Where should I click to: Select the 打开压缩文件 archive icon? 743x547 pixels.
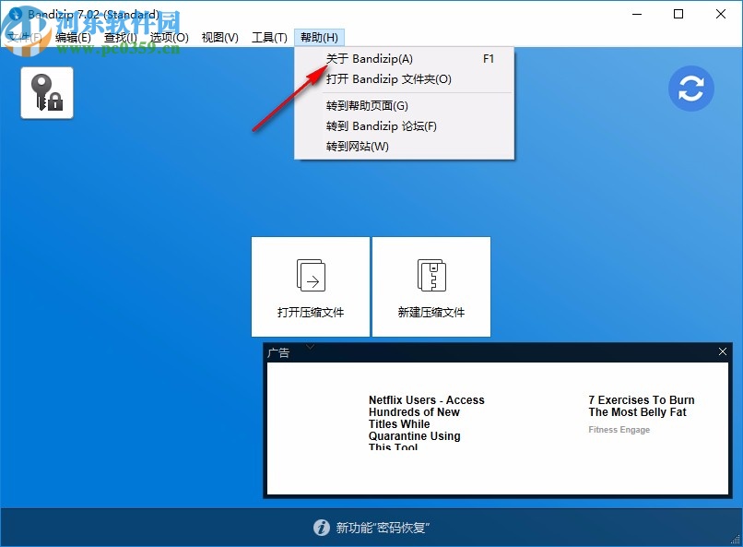[x=310, y=275]
